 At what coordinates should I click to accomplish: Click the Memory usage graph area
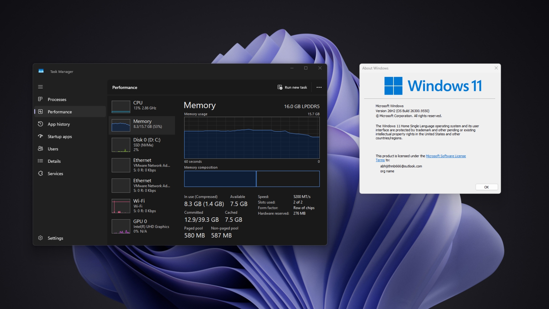click(x=252, y=138)
